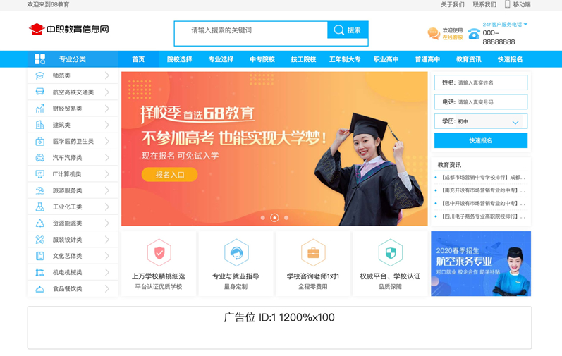Open the 技工院校 nav item
562x356 pixels.
click(x=304, y=59)
